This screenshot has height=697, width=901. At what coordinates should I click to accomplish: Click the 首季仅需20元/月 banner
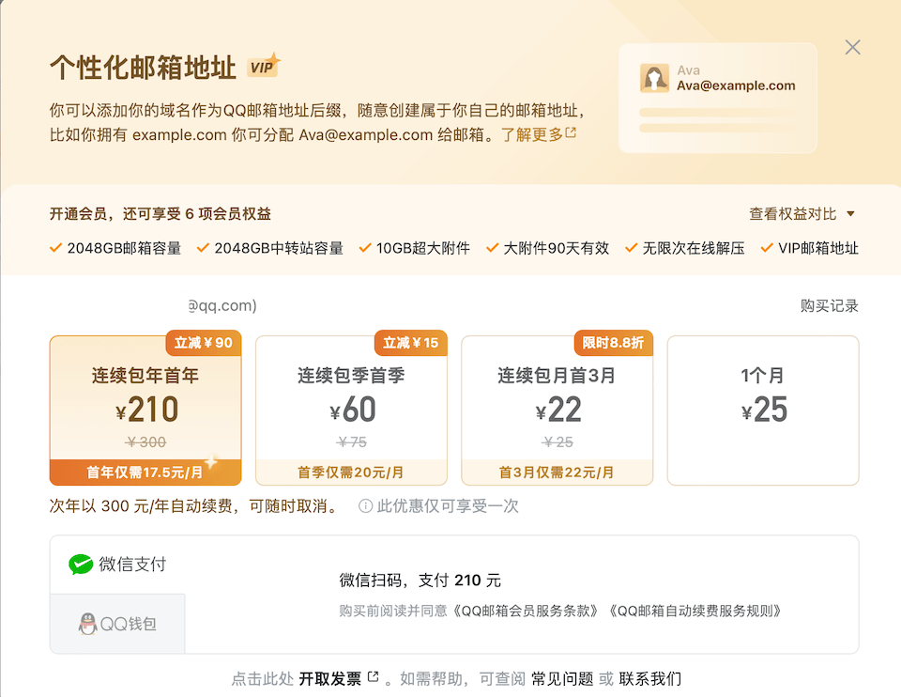click(351, 472)
